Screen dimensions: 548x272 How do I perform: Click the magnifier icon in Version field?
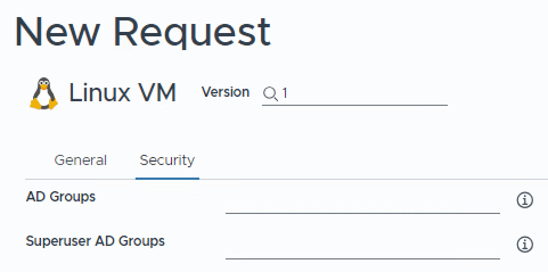point(270,93)
